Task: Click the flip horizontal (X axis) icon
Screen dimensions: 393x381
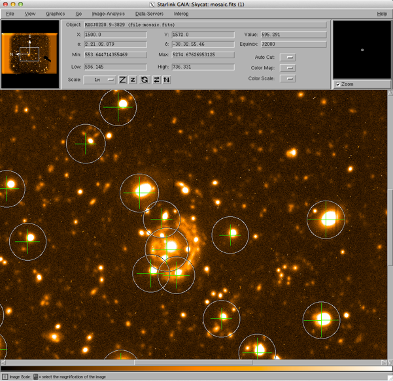Action: 156,80
